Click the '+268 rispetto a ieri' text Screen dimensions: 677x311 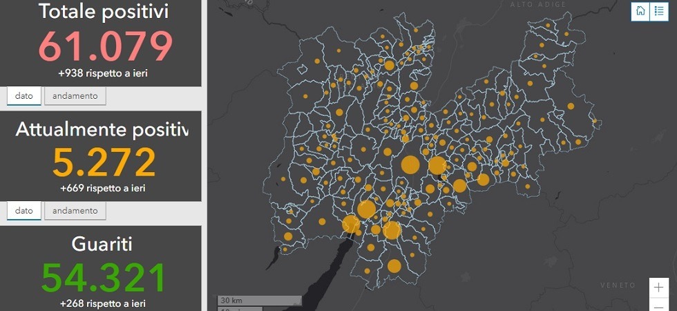[x=103, y=303]
